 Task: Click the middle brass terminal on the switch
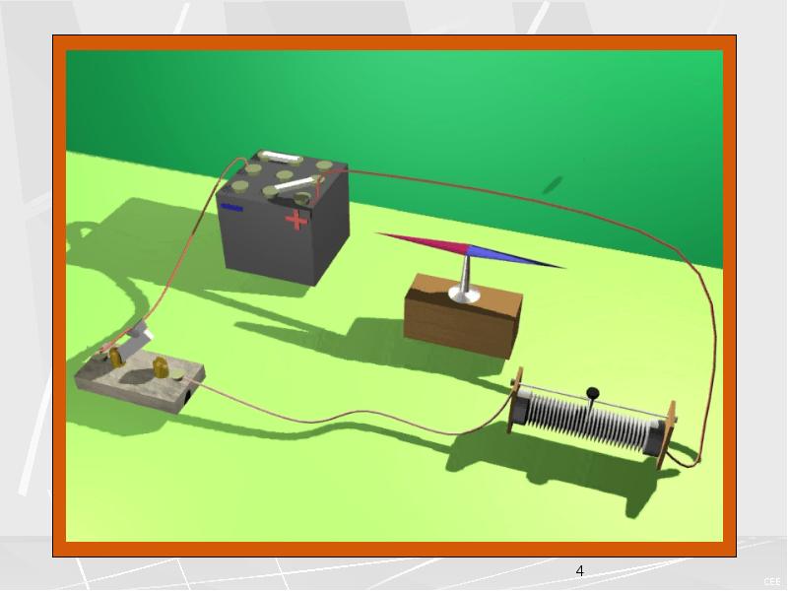160,367
